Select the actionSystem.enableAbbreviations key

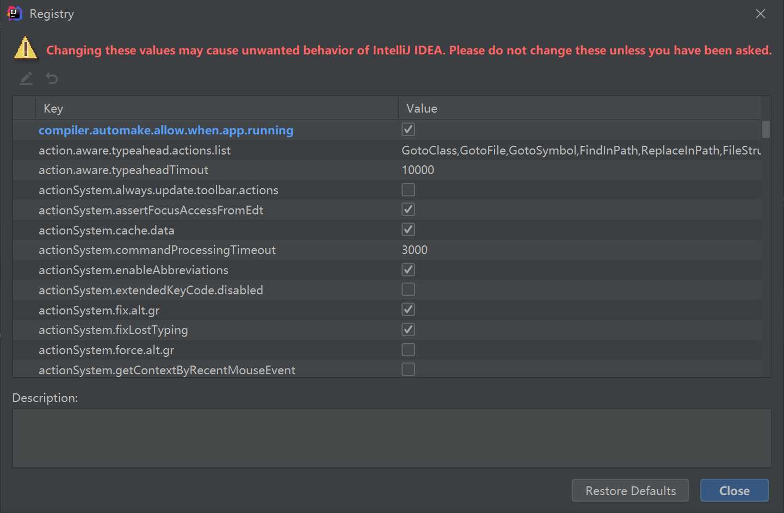[133, 270]
